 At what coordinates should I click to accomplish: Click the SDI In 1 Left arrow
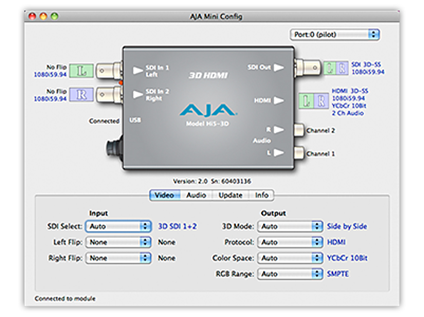138,70
